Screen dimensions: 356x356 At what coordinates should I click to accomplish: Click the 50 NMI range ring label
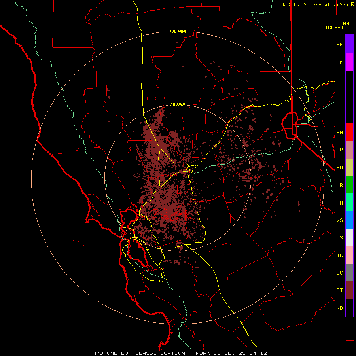coord(178,104)
